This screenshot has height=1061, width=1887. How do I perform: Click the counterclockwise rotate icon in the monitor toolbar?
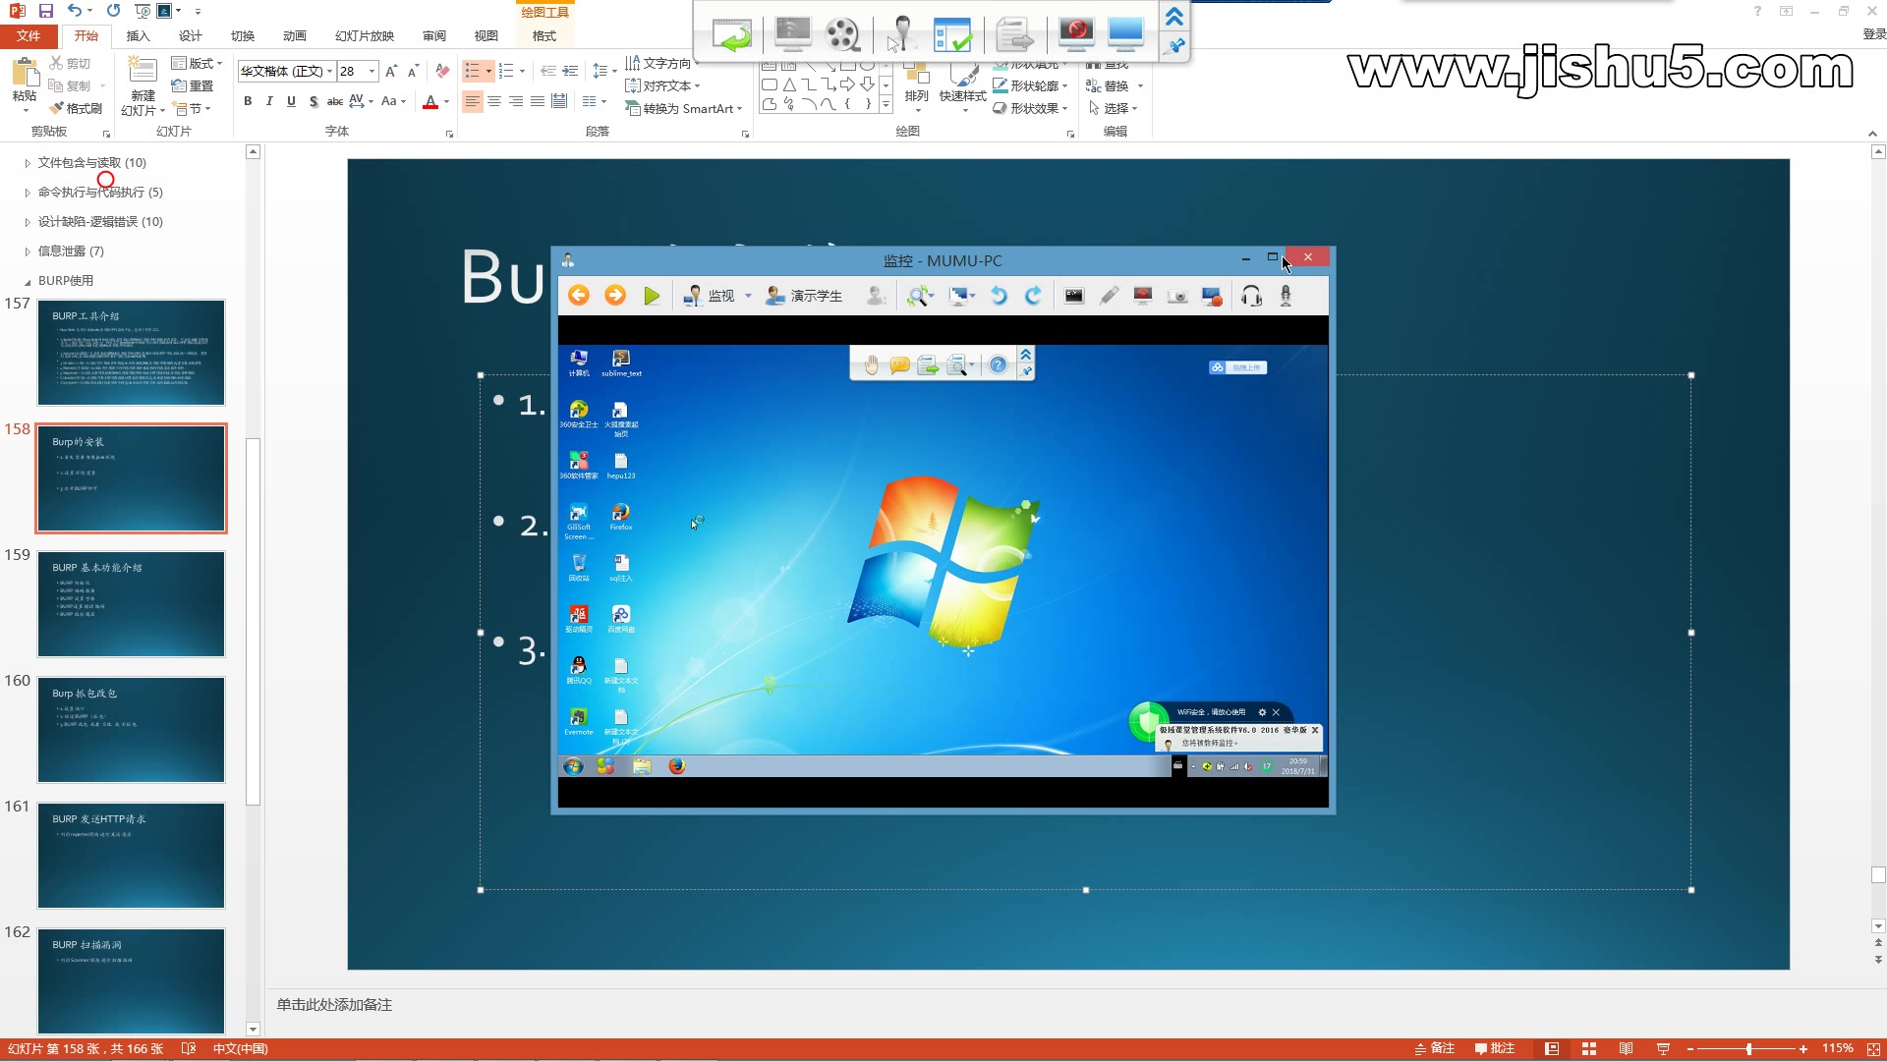tap(999, 296)
